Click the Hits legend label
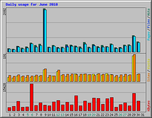Image resolution: width=152 pixels, height=118 pixels. point(149,12)
